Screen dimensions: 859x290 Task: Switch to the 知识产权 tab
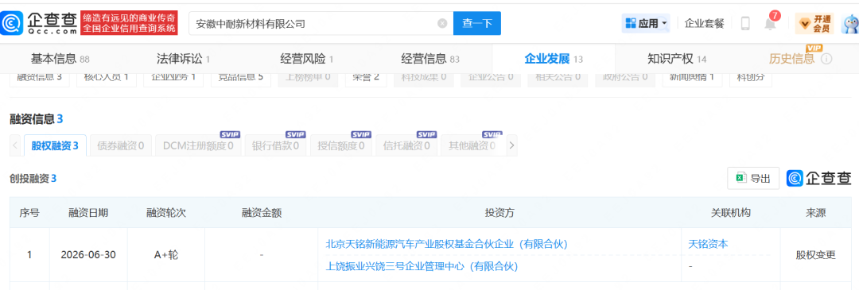tap(677, 59)
